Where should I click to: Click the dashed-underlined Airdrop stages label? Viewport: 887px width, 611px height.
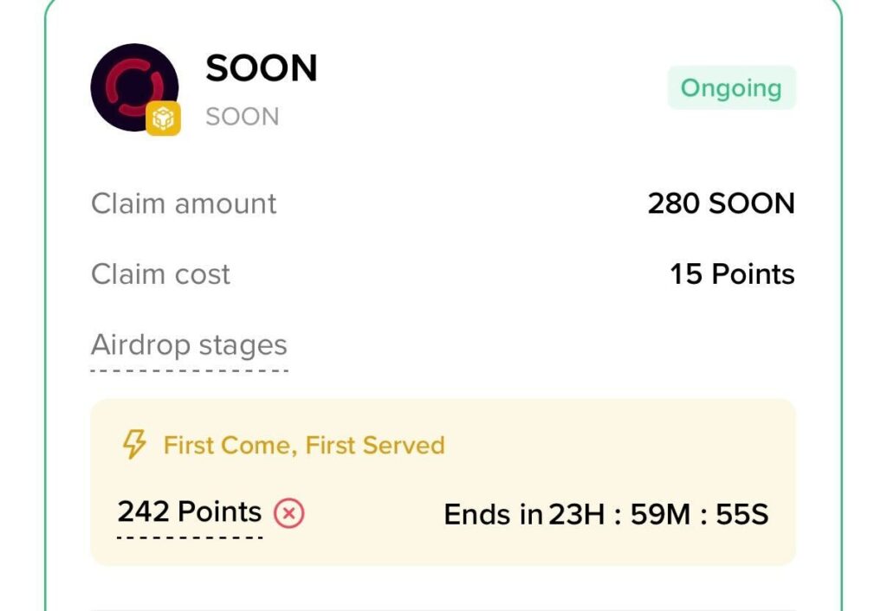pos(189,344)
